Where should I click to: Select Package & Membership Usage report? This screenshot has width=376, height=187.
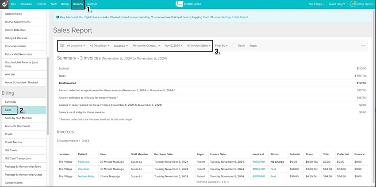click(24, 175)
